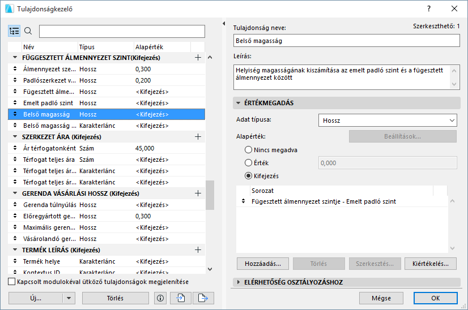Image resolution: width=468 pixels, height=310 pixels.
Task: Click the info icon button
Action: point(160,298)
